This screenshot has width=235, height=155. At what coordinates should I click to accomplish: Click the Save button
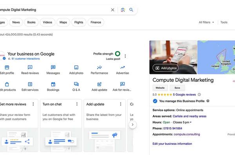tap(177, 88)
